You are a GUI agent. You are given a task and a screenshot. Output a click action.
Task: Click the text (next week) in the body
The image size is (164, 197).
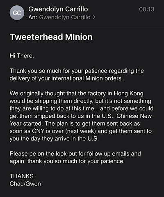tap(81, 131)
